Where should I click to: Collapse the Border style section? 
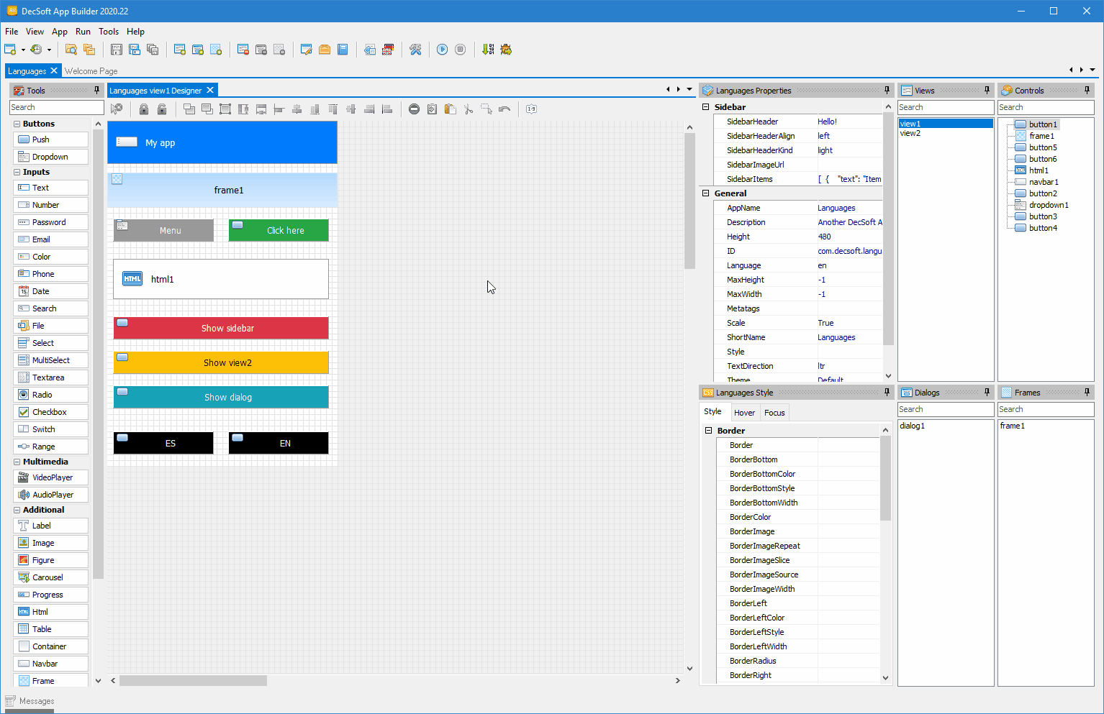click(x=709, y=431)
